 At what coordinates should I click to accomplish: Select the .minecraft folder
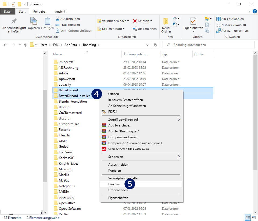[x=66, y=62]
